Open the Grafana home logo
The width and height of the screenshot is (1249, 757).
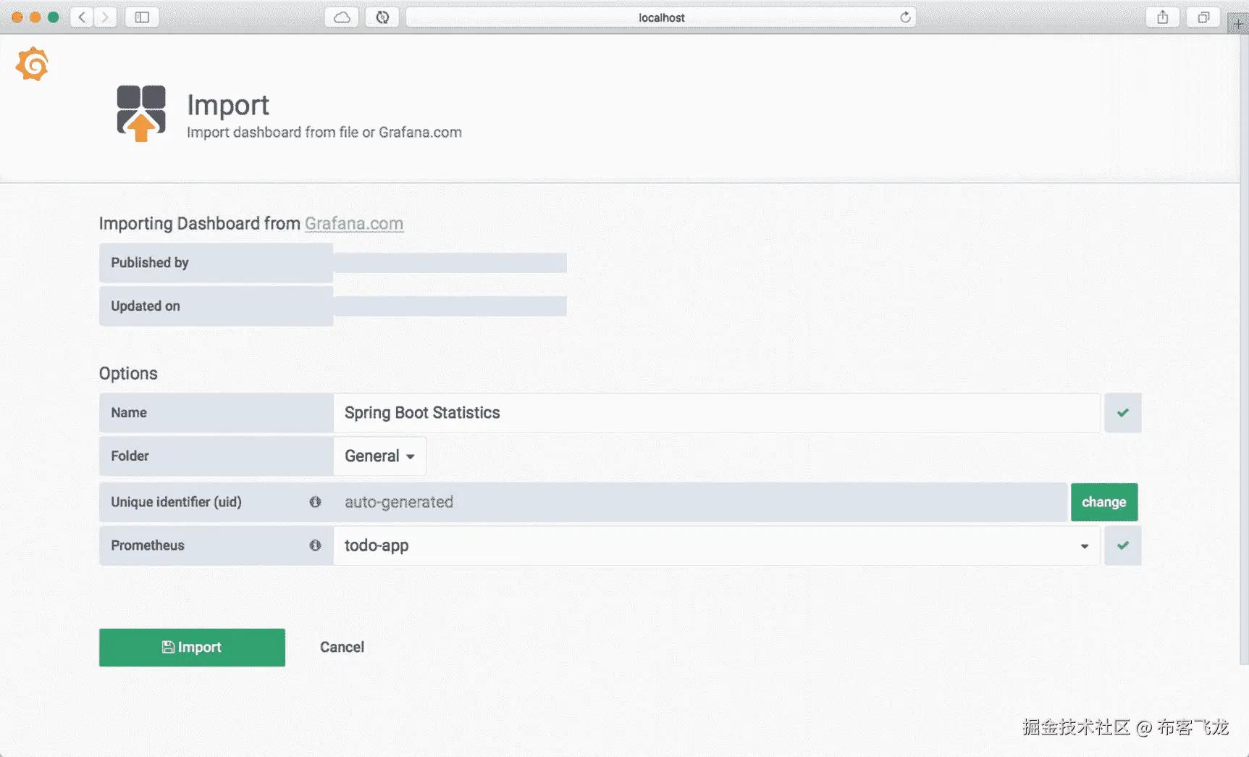click(x=33, y=64)
